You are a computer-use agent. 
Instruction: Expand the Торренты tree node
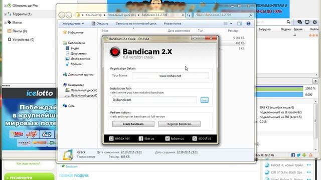pyautogui.click(x=6, y=14)
